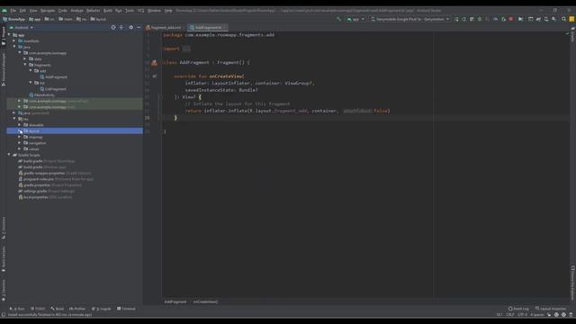This screenshot has width=576, height=324.
Task: Collapse the fragments package
Action: pos(25,65)
